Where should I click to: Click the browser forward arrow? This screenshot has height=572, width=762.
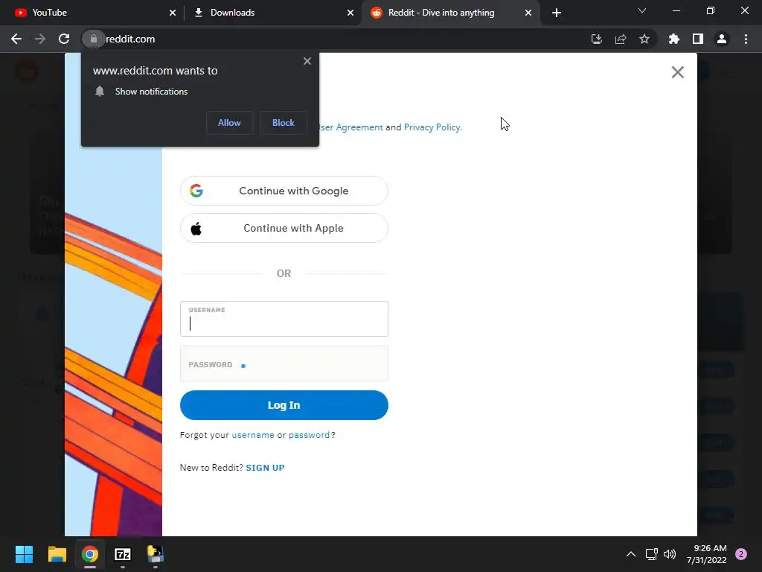(40, 39)
